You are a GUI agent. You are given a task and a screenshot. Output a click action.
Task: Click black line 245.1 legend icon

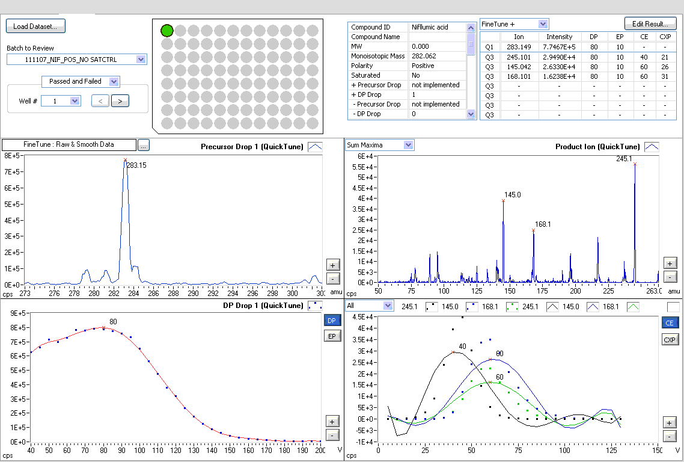pyautogui.click(x=553, y=307)
